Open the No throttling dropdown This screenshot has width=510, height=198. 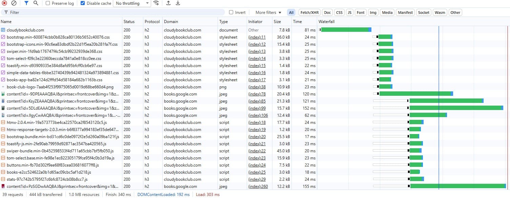click(x=132, y=3)
